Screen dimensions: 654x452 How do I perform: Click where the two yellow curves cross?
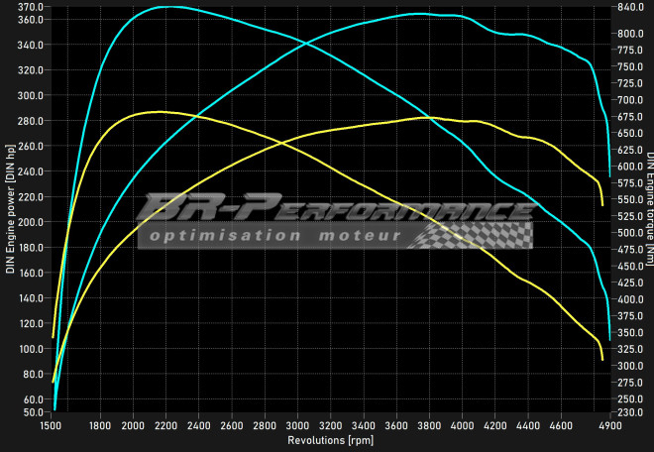(282, 143)
